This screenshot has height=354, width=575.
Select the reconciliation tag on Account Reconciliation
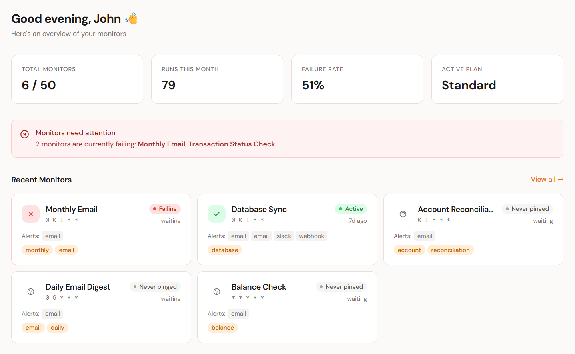tap(450, 250)
